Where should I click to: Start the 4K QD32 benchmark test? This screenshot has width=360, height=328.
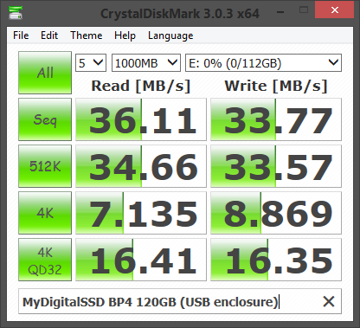coord(45,260)
